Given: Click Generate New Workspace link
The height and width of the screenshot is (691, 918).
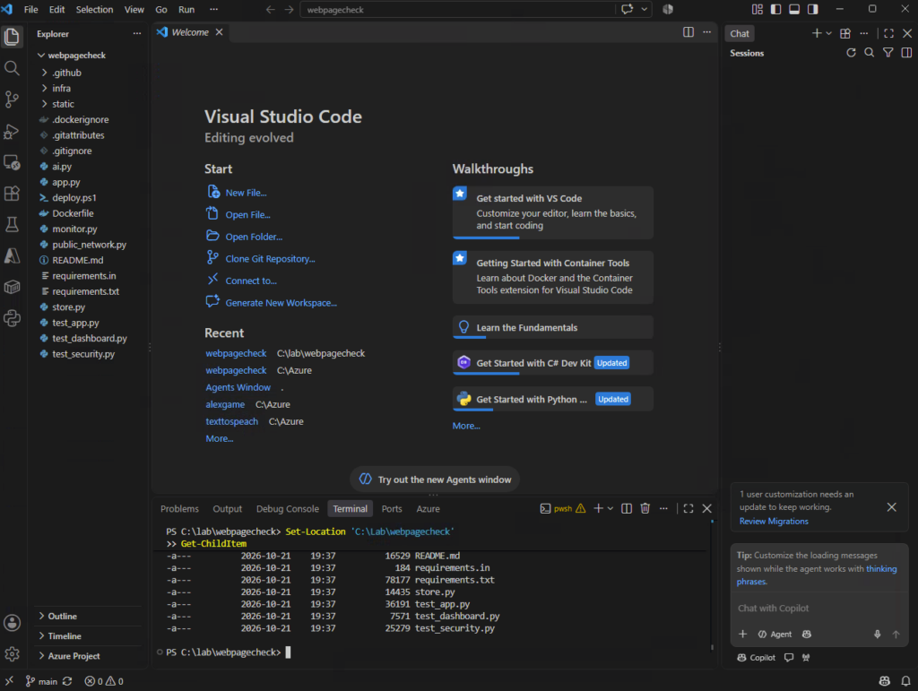Looking at the screenshot, I should click(281, 303).
